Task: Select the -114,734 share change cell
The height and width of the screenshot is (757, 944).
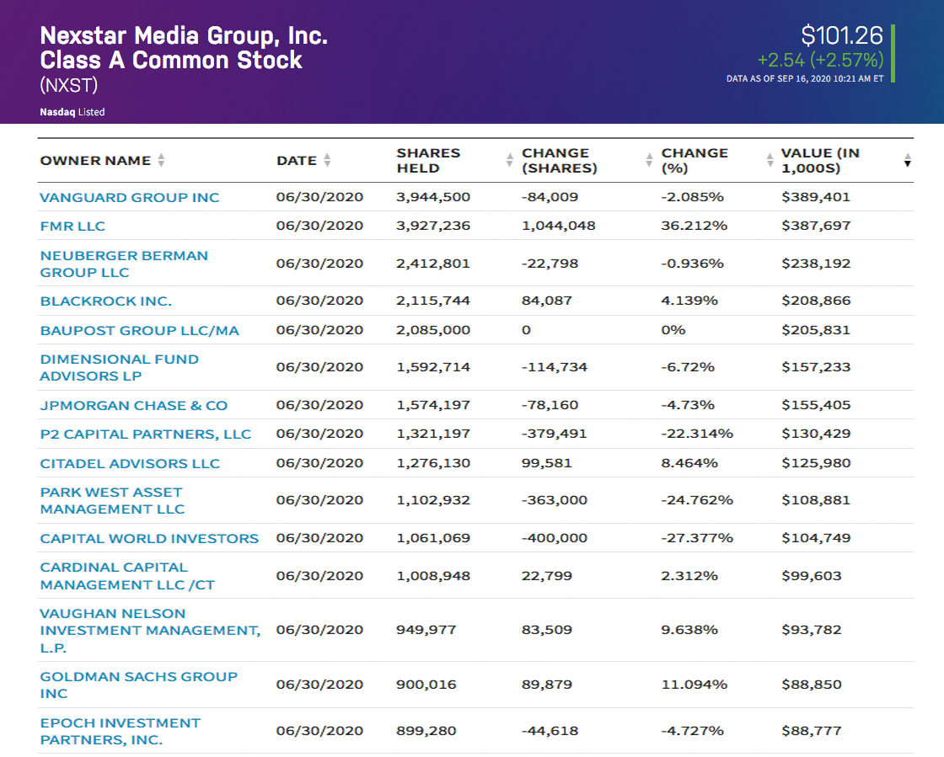Action: 555,367
